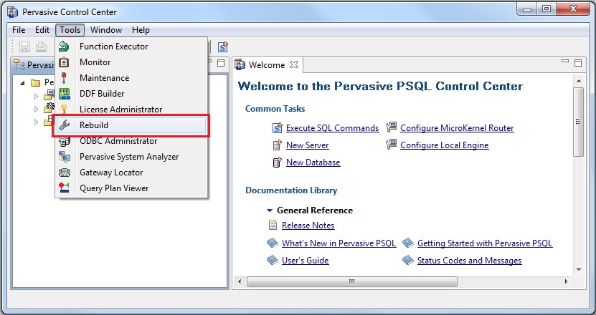The width and height of the screenshot is (596, 315).
Task: Open the Configure MicroKernel Router link
Action: pyautogui.click(x=457, y=128)
